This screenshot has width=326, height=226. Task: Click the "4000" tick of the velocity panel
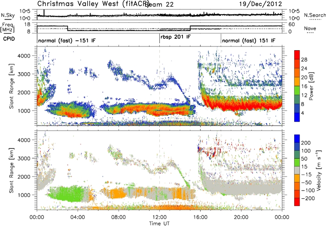[24, 140]
